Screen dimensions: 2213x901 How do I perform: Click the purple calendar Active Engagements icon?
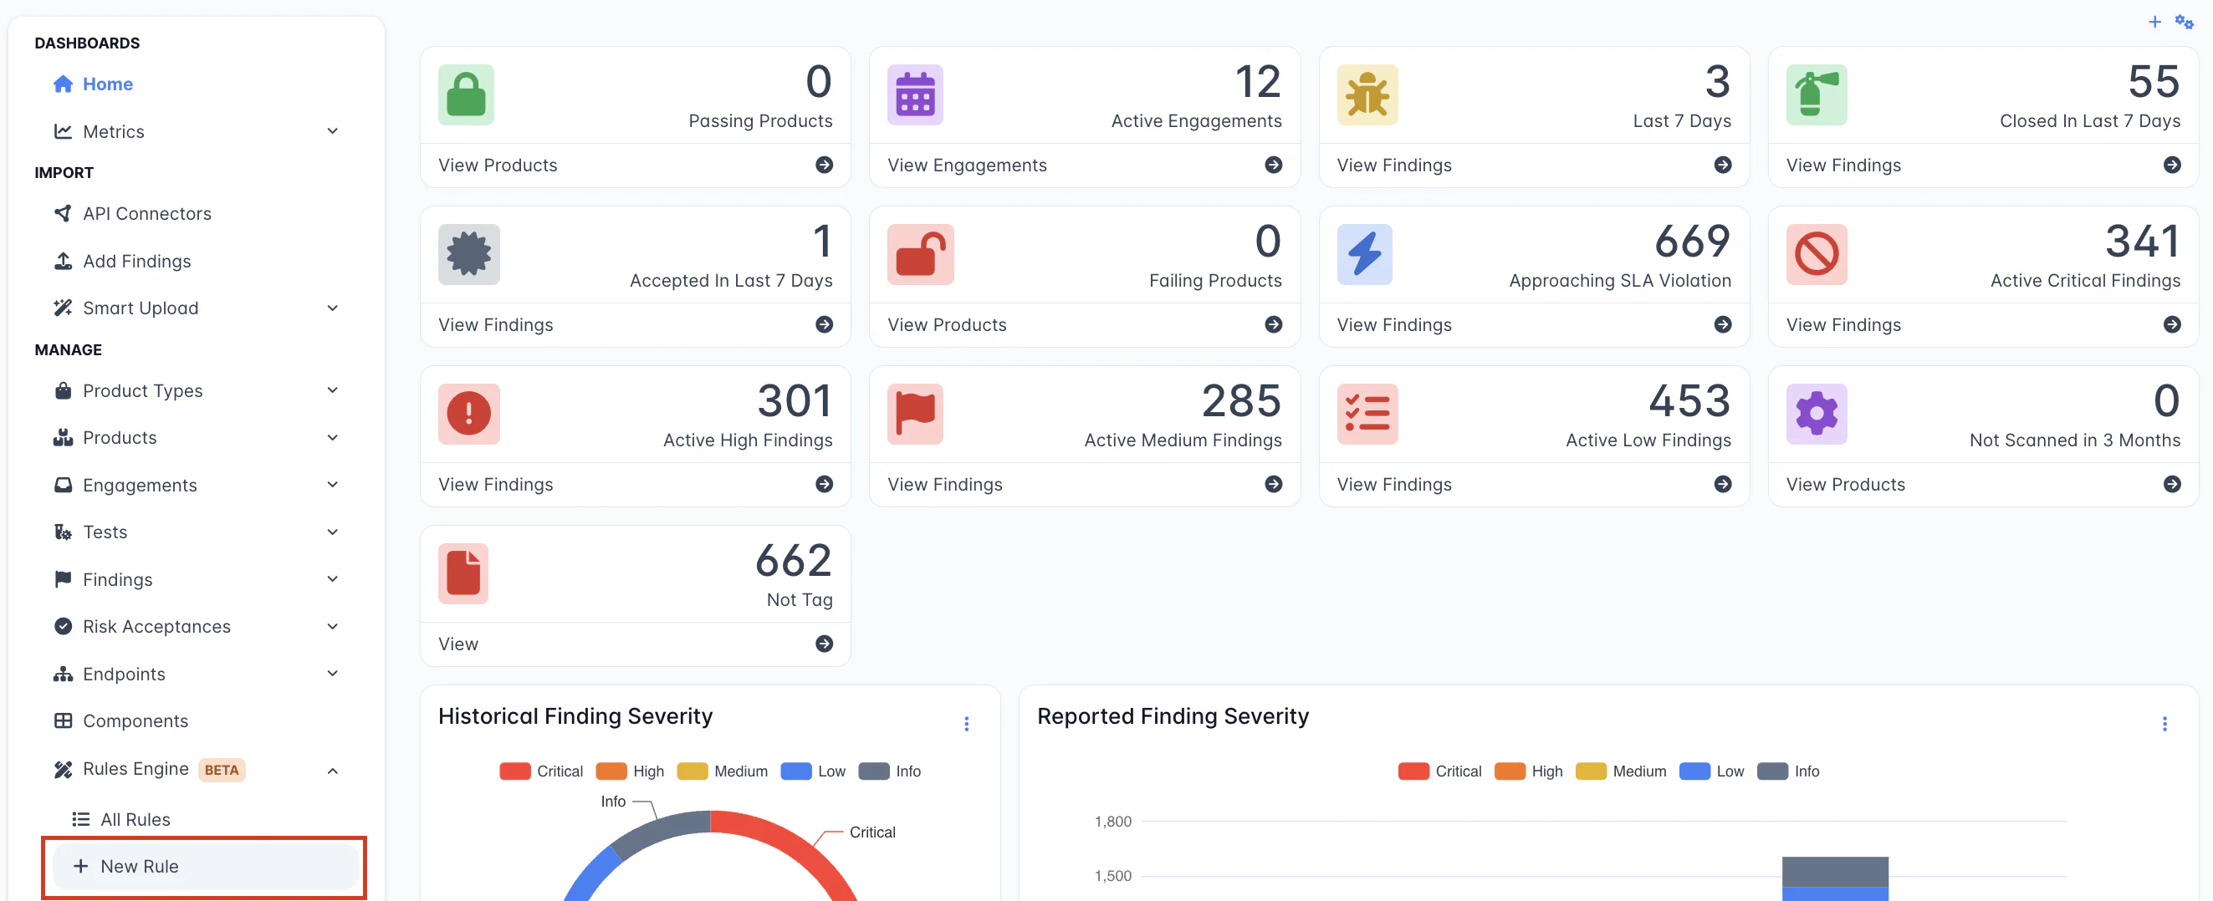pyautogui.click(x=915, y=94)
